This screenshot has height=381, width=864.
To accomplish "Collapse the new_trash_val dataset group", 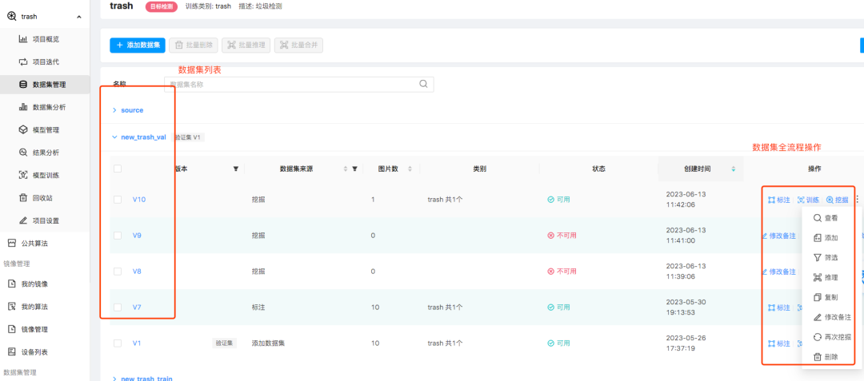I will [114, 137].
